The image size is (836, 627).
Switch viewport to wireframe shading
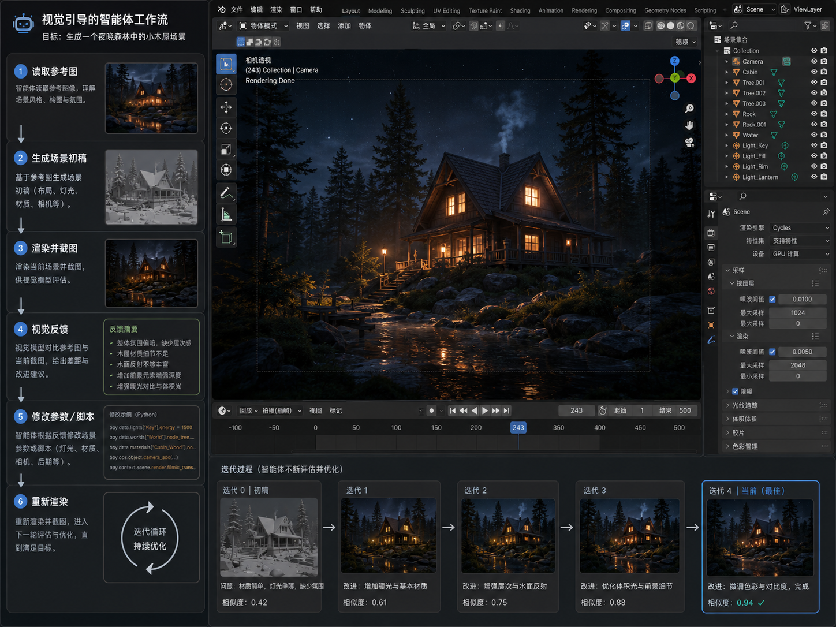tap(660, 25)
